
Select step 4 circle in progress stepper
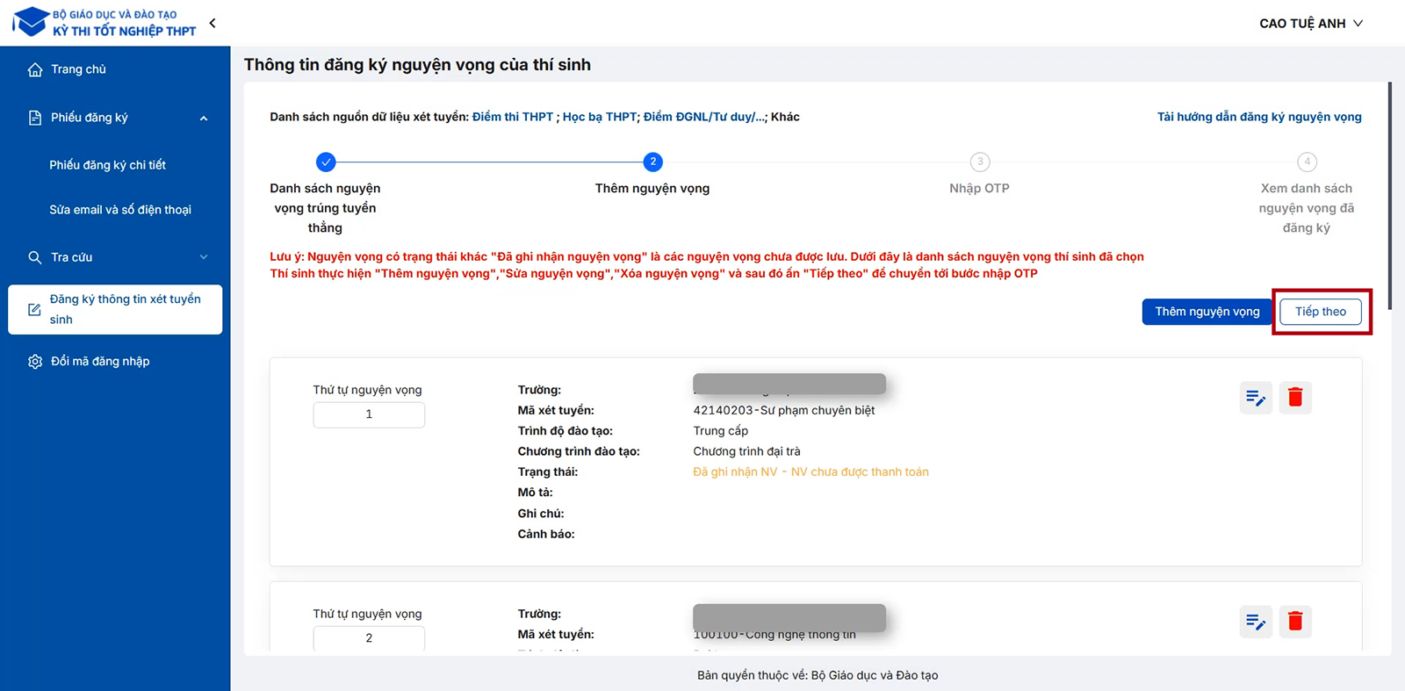(x=1307, y=162)
